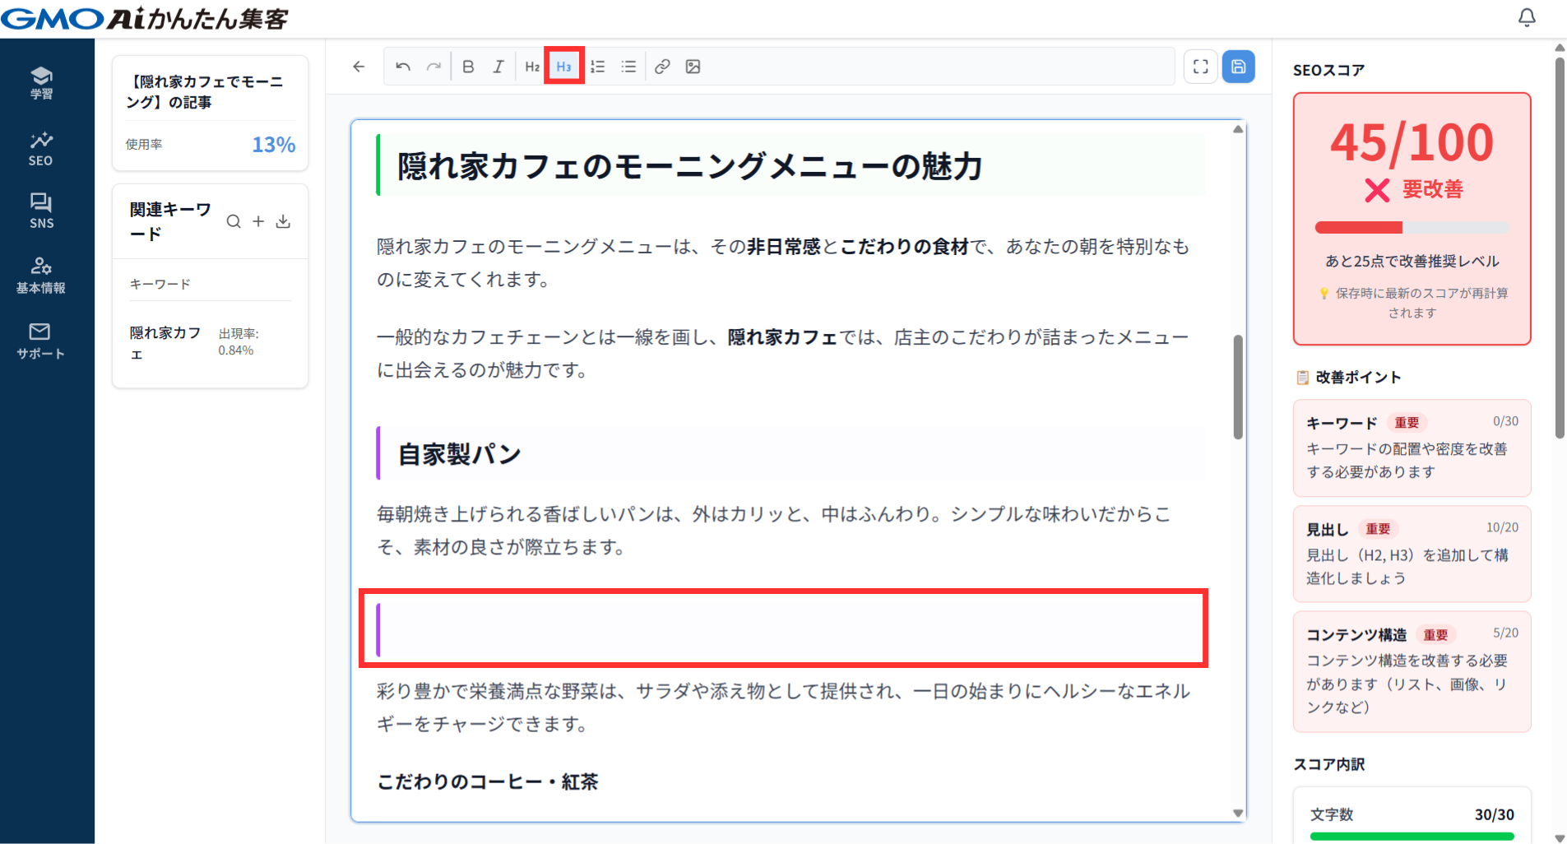1567x844 pixels.
Task: Add a related keyword with plus icon
Action: 258,221
